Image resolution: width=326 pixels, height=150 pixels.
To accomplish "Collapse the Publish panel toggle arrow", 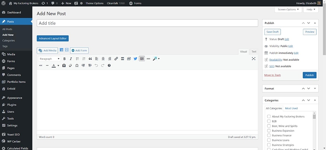I will click(315, 23).
